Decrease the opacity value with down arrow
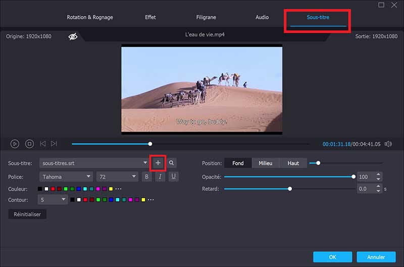404x267 pixels. [378, 179]
